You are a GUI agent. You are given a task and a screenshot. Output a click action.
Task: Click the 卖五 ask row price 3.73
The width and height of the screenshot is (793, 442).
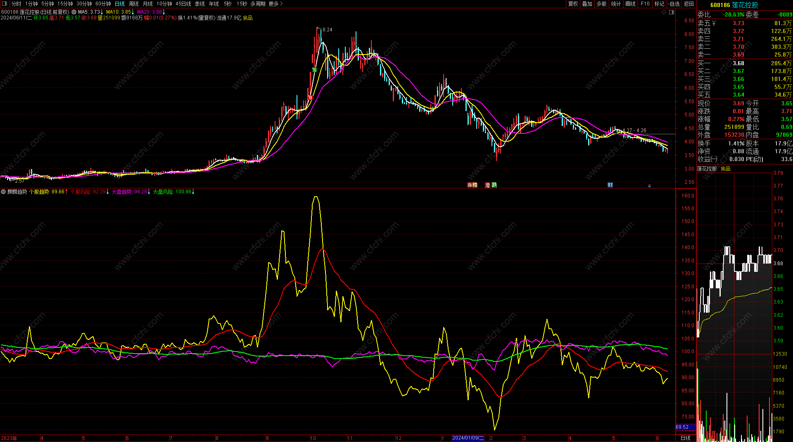[x=738, y=23]
